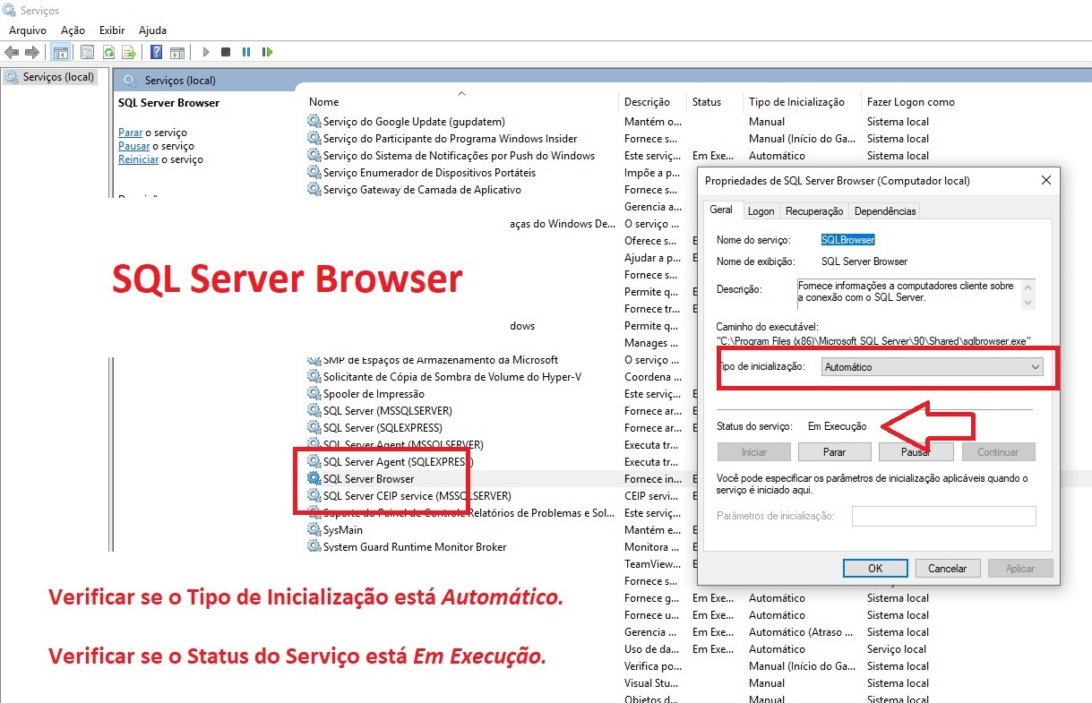Image resolution: width=1092 pixels, height=703 pixels.
Task: Click gear icon of Solicitante de Cópia de Sombra
Action: (x=314, y=377)
